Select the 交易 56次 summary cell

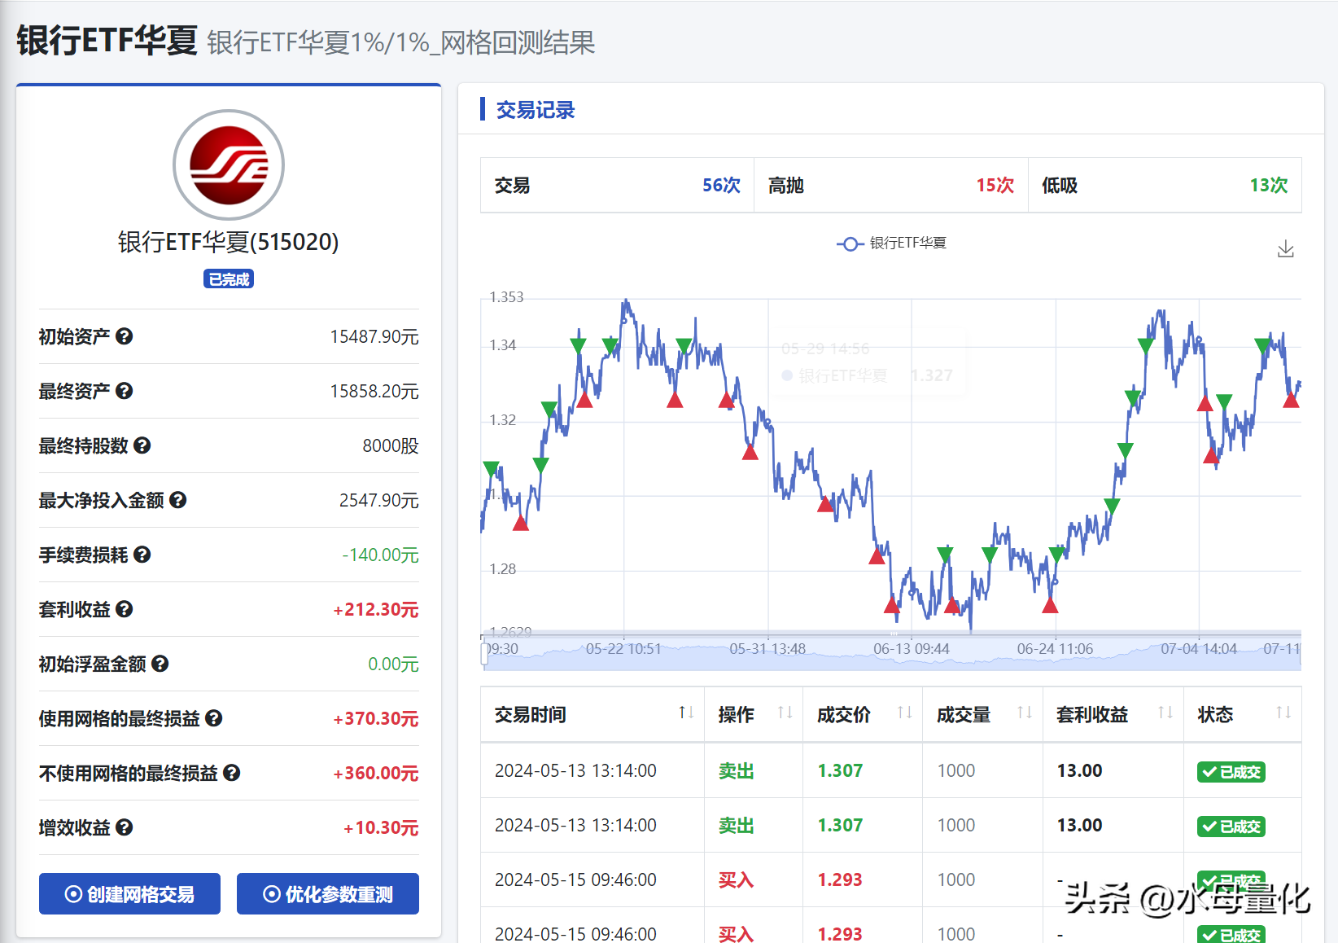pyautogui.click(x=618, y=186)
